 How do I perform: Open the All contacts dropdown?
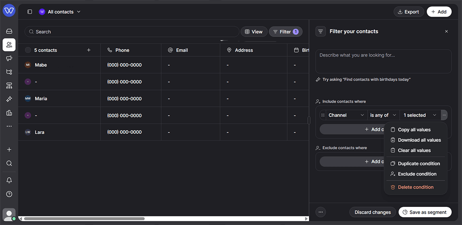(x=60, y=12)
